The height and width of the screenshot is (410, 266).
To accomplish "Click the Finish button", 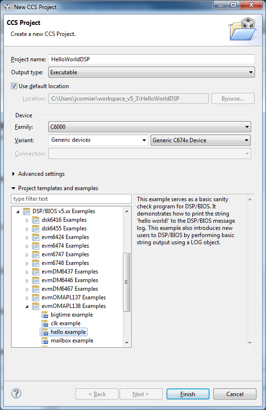I will [188, 394].
